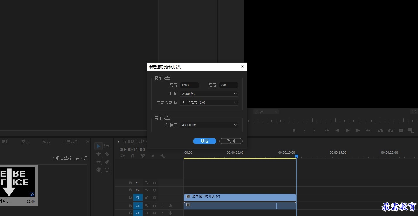The image size is (418, 216).
Task: Step forward one frame
Action: click(358, 131)
